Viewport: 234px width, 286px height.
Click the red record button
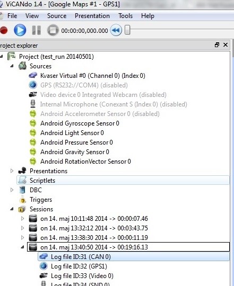click(4, 30)
